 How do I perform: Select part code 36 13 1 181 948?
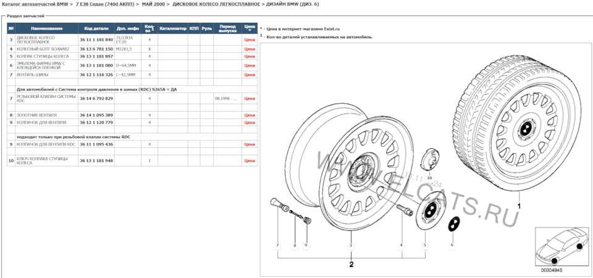(96, 161)
